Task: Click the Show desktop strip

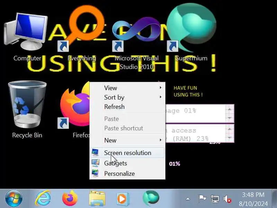Action: click(x=274, y=198)
